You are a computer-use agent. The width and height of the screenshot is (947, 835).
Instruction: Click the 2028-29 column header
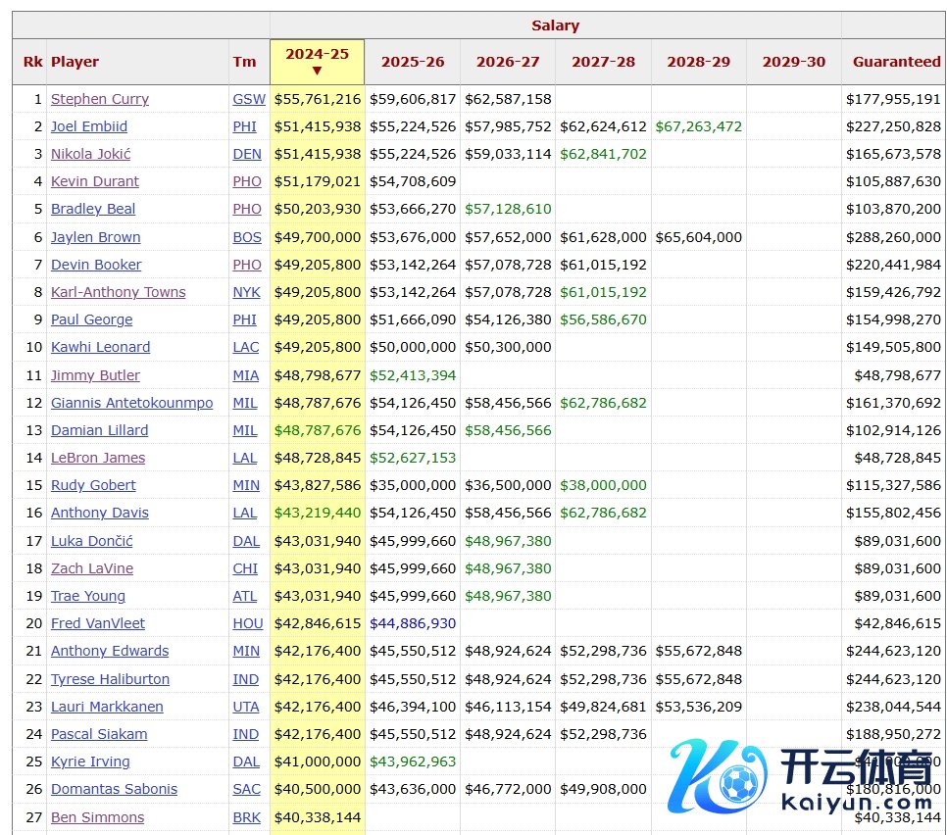pos(698,62)
